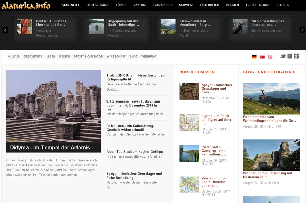Open the Walmendingerhorn cable car photo

tap(271, 98)
